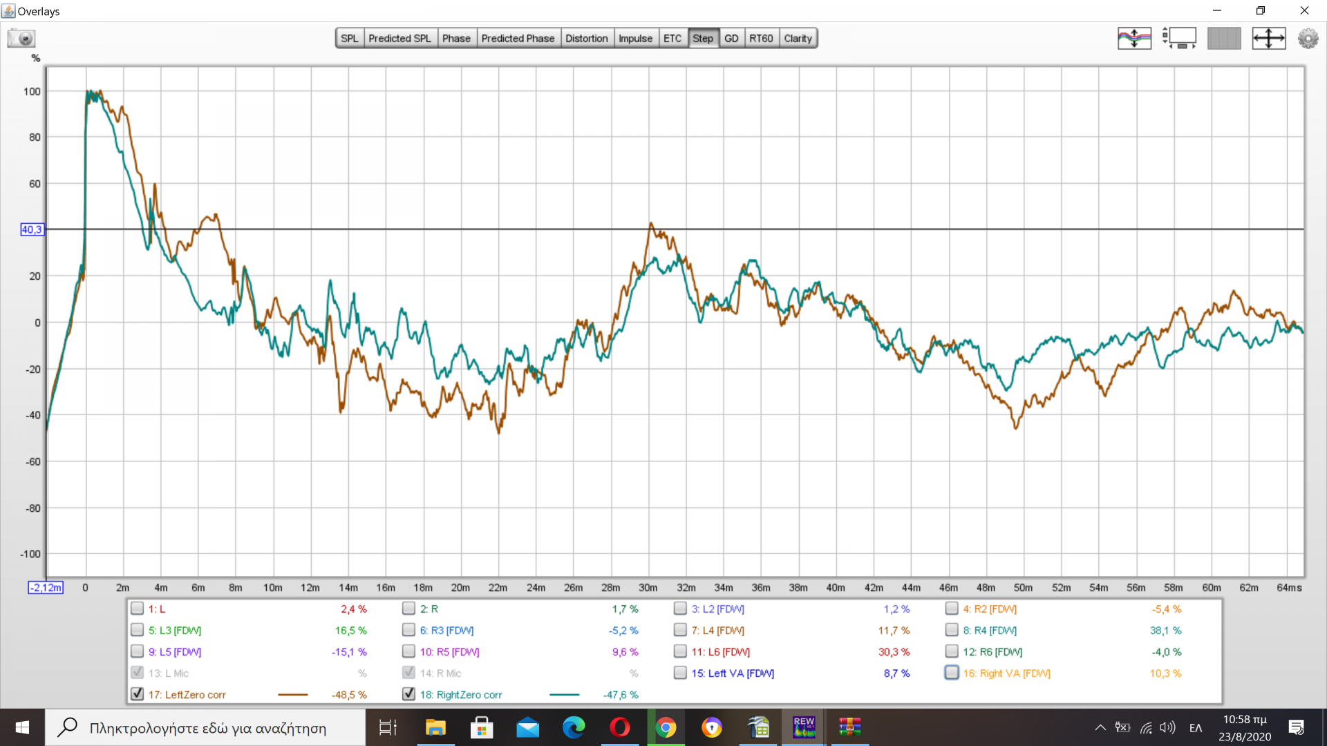
Task: Click the graph limits arrows icon
Action: click(x=1269, y=38)
